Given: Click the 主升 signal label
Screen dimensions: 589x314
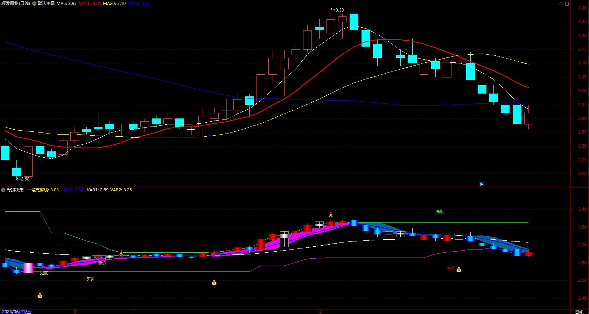Looking at the screenshot, I should coord(451,268).
